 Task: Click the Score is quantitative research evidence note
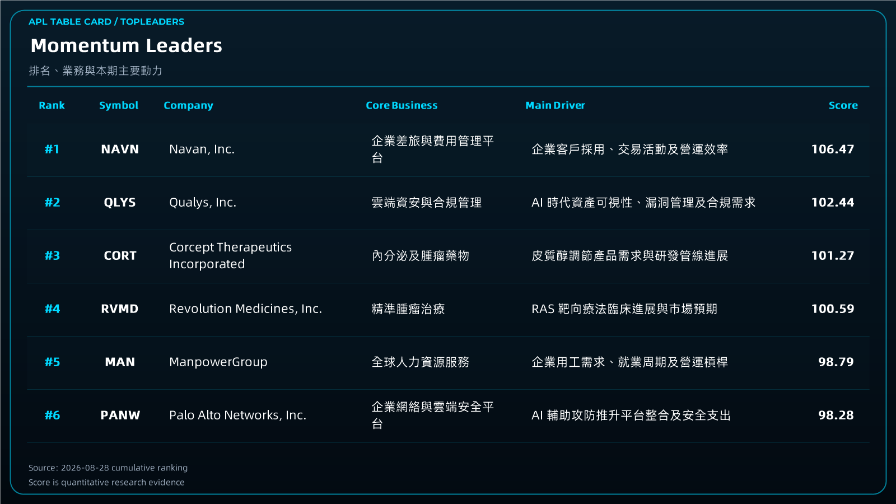click(x=106, y=483)
